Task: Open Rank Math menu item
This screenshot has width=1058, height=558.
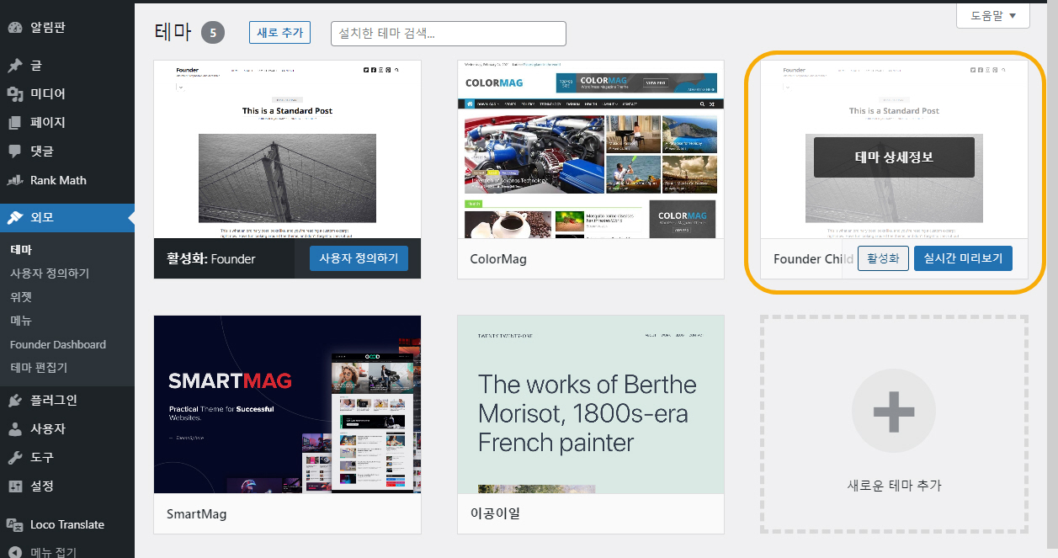Action: tap(58, 180)
